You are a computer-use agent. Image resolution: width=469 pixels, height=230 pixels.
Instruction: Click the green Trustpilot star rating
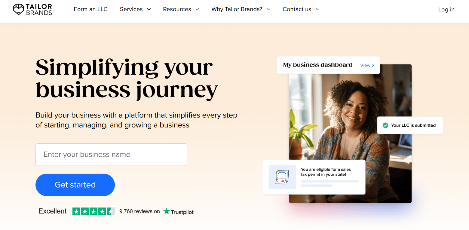tap(93, 211)
